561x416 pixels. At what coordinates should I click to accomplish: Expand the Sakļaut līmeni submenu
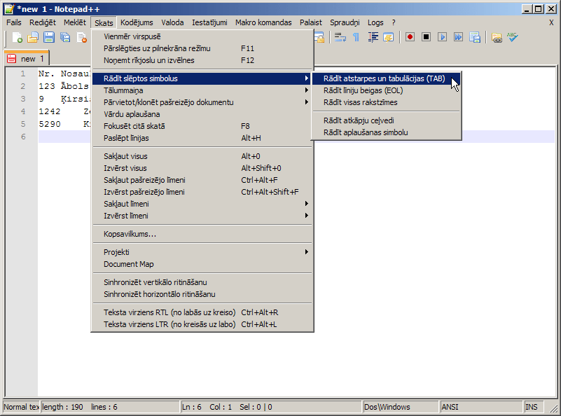click(202, 204)
